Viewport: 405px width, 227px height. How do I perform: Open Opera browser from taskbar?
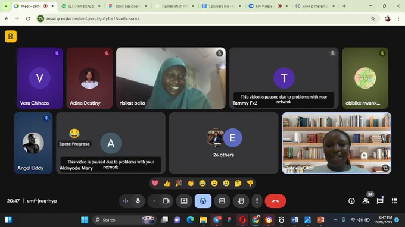tap(242, 220)
